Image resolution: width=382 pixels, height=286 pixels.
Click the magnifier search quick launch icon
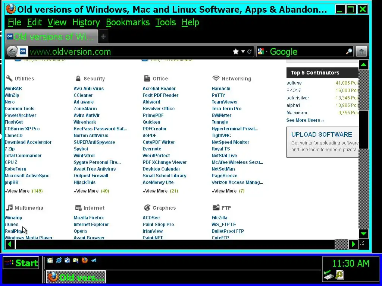[76, 260]
